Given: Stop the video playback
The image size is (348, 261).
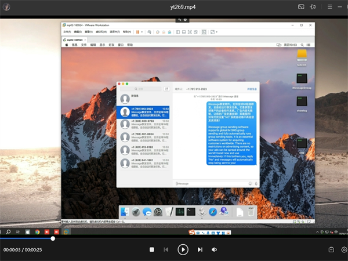Looking at the screenshot, I should click(x=152, y=249).
